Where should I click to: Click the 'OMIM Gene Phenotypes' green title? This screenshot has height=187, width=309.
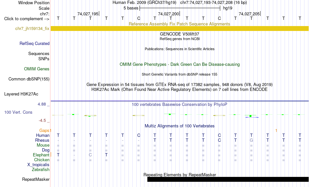point(180,65)
